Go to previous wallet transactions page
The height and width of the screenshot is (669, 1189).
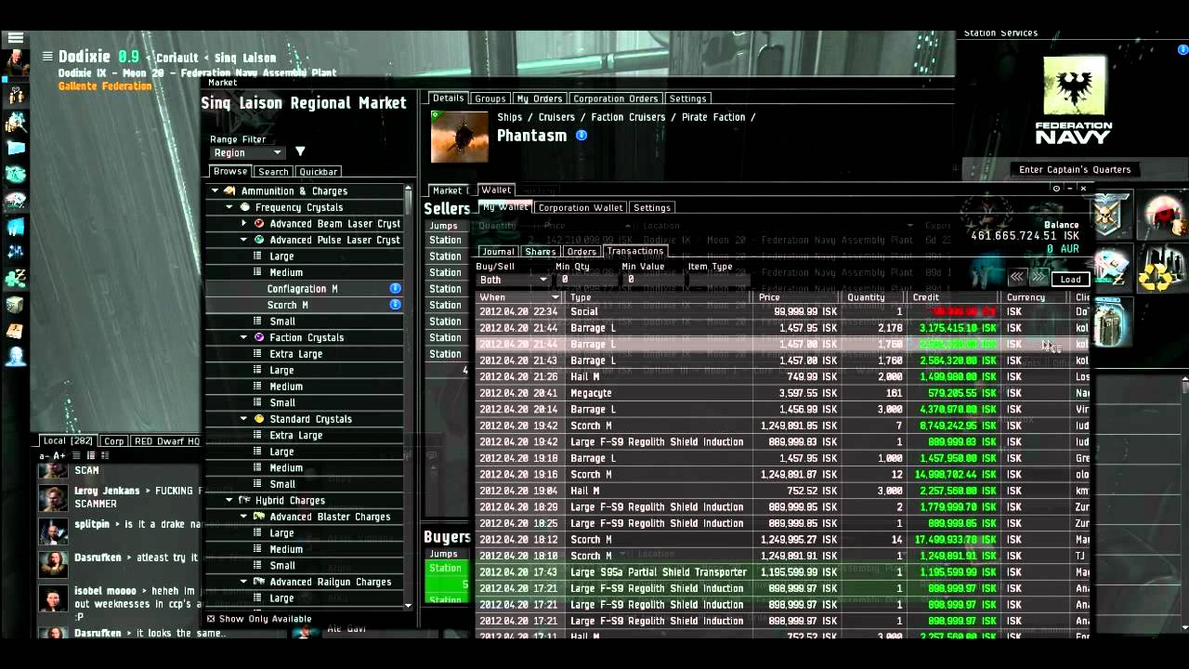coord(1017,278)
